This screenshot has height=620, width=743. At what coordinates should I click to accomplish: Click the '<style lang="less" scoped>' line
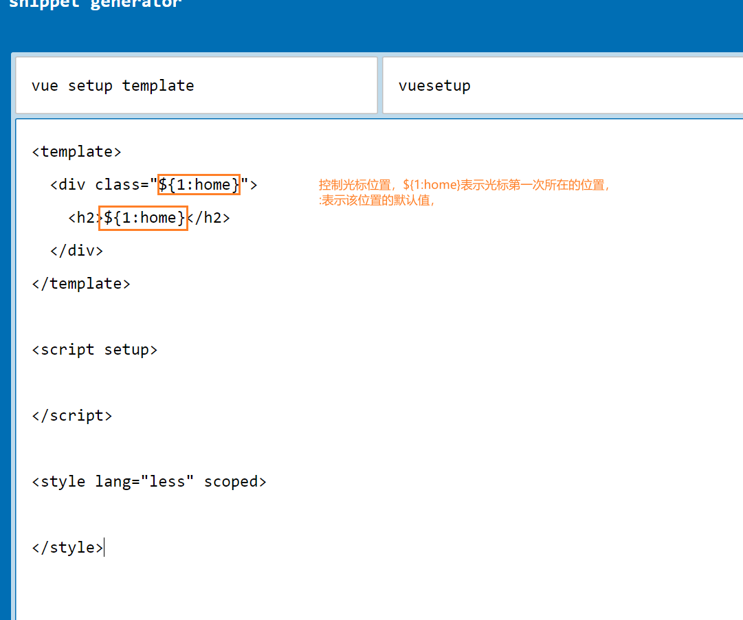pyautogui.click(x=148, y=482)
